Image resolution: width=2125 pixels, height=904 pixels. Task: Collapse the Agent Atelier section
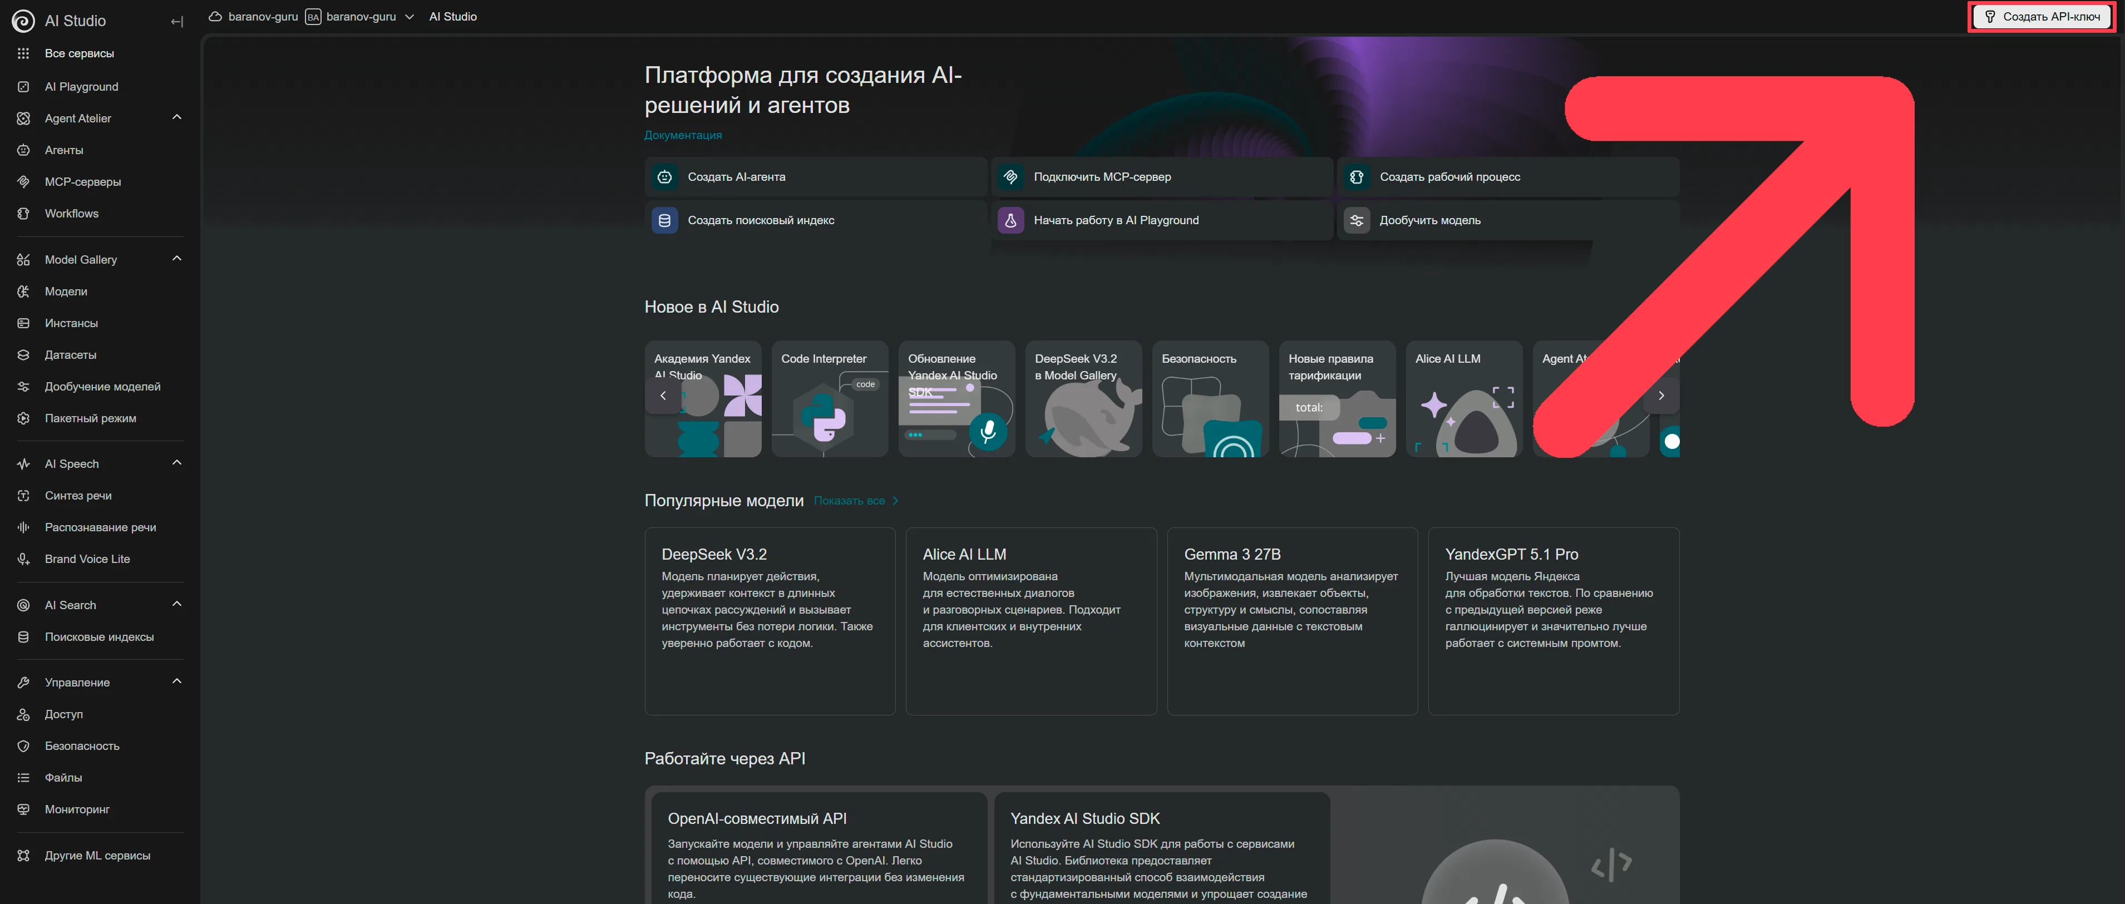coord(176,118)
